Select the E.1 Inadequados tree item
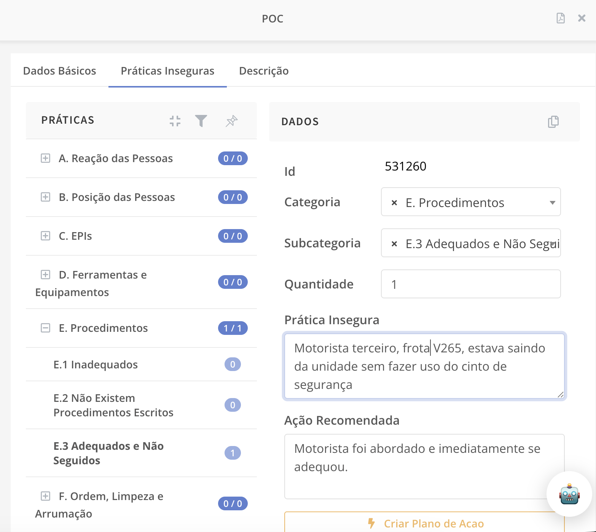596x532 pixels. coord(96,364)
